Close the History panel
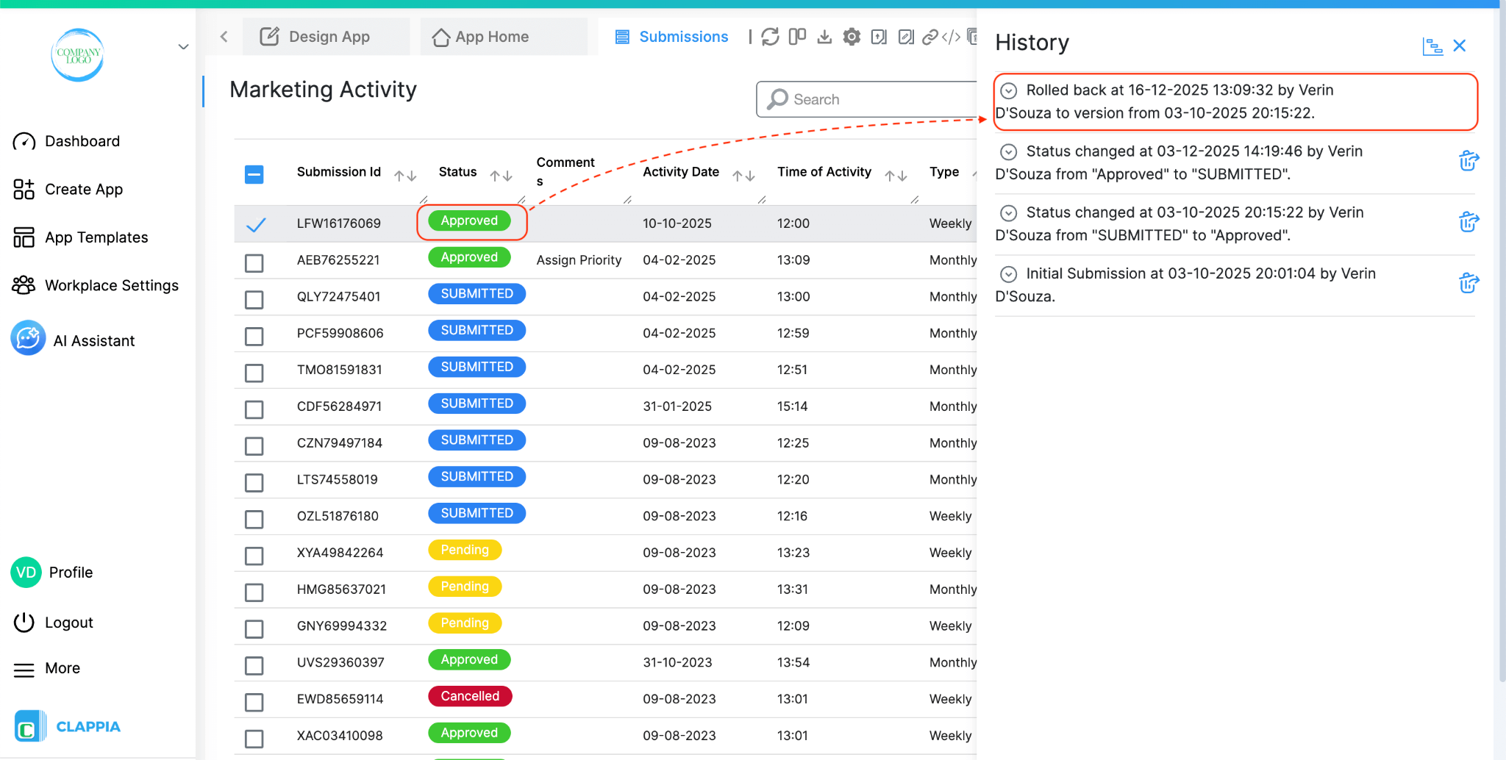This screenshot has height=760, width=1506. coord(1460,46)
